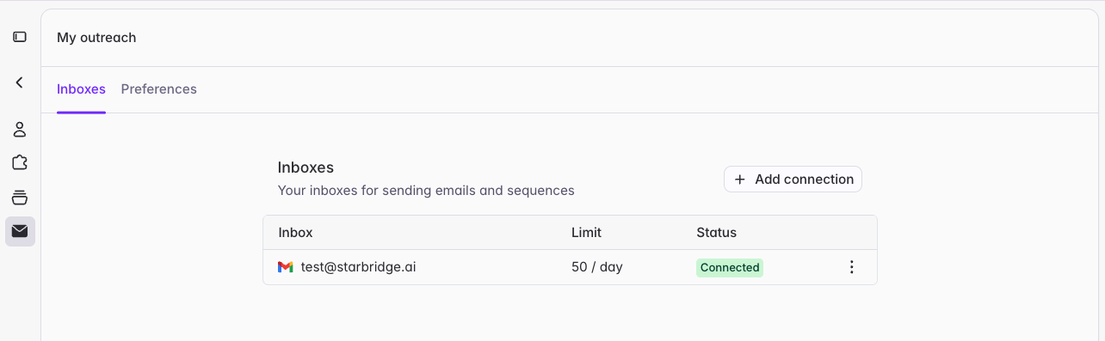Switch to the Inboxes tab

(81, 89)
